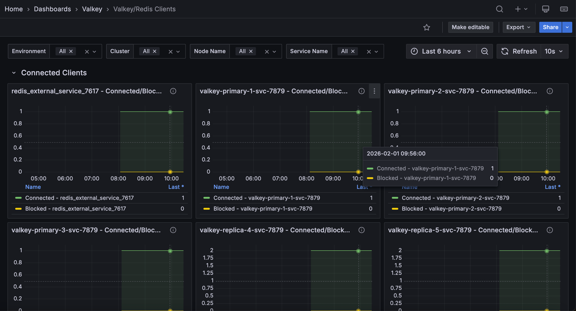Remove the All filter from Cluster variable
576x311 pixels.
[155, 51]
